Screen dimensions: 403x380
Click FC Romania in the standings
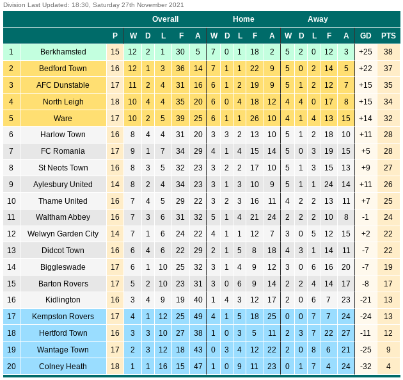pyautogui.click(x=63, y=151)
